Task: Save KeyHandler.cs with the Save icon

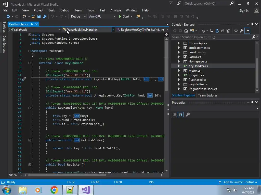Action: tap(39, 17)
